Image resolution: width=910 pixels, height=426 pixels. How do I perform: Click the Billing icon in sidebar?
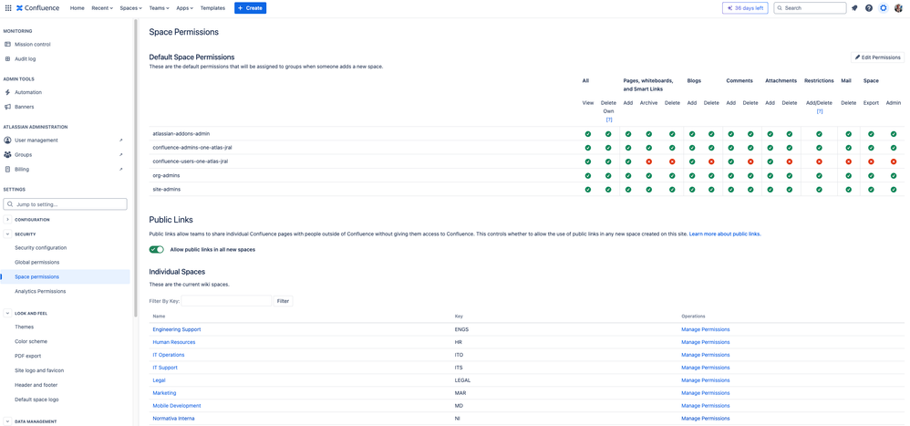pos(7,169)
